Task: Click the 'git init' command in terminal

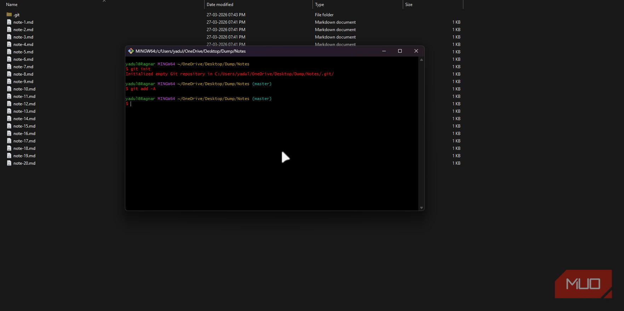Action: 141,69
